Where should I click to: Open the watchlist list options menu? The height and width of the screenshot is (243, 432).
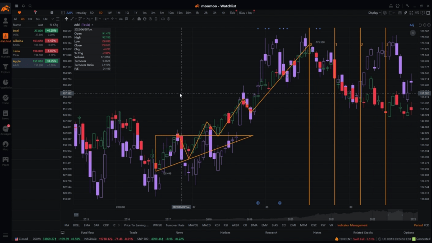(58, 19)
